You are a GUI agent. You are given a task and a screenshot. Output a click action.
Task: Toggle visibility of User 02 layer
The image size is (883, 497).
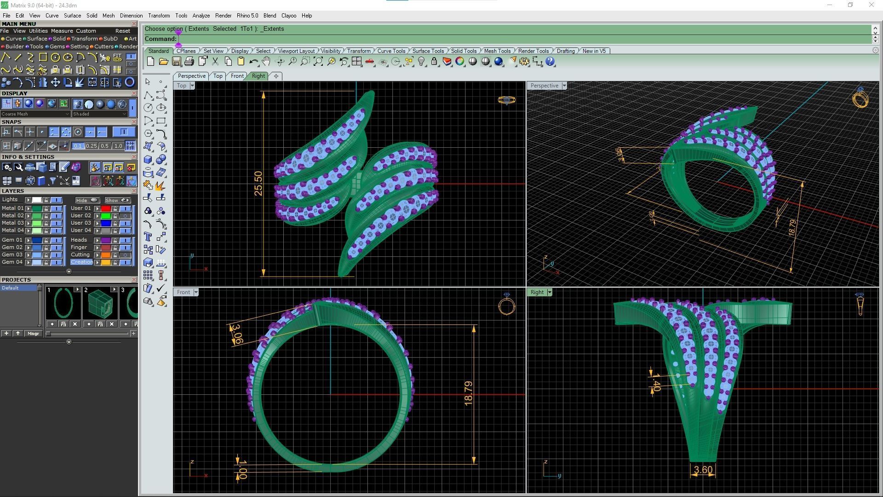(126, 216)
